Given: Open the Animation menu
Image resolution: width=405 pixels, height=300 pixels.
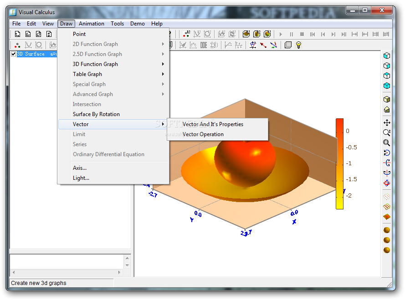Looking at the screenshot, I should coord(92,24).
